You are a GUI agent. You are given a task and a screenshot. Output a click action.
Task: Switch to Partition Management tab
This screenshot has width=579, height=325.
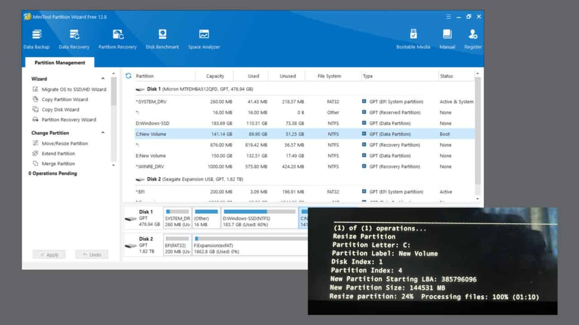[x=60, y=63]
